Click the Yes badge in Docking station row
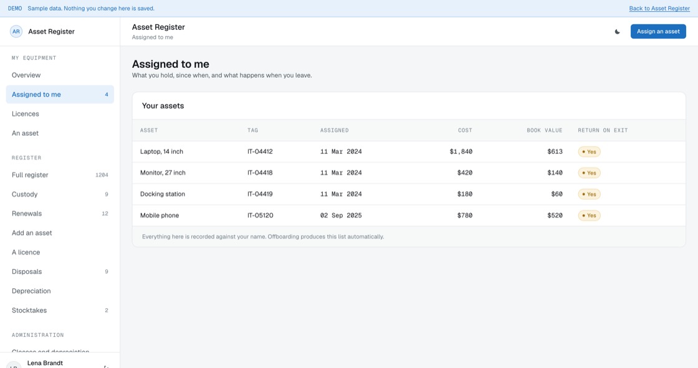698x368 pixels. coord(589,194)
